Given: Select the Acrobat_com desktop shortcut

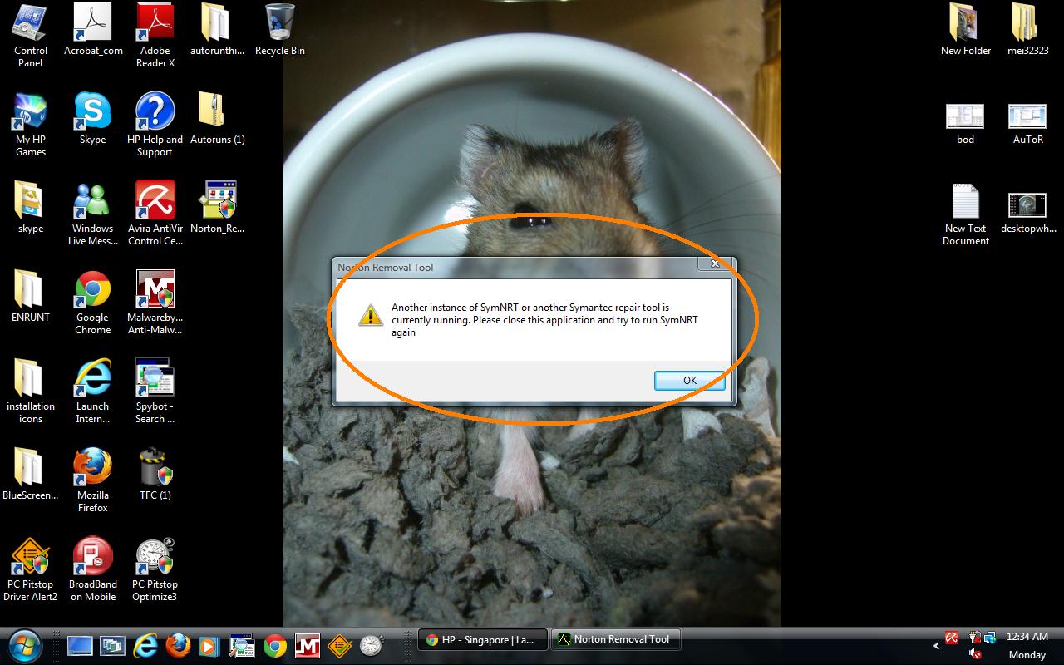Looking at the screenshot, I should (x=93, y=29).
